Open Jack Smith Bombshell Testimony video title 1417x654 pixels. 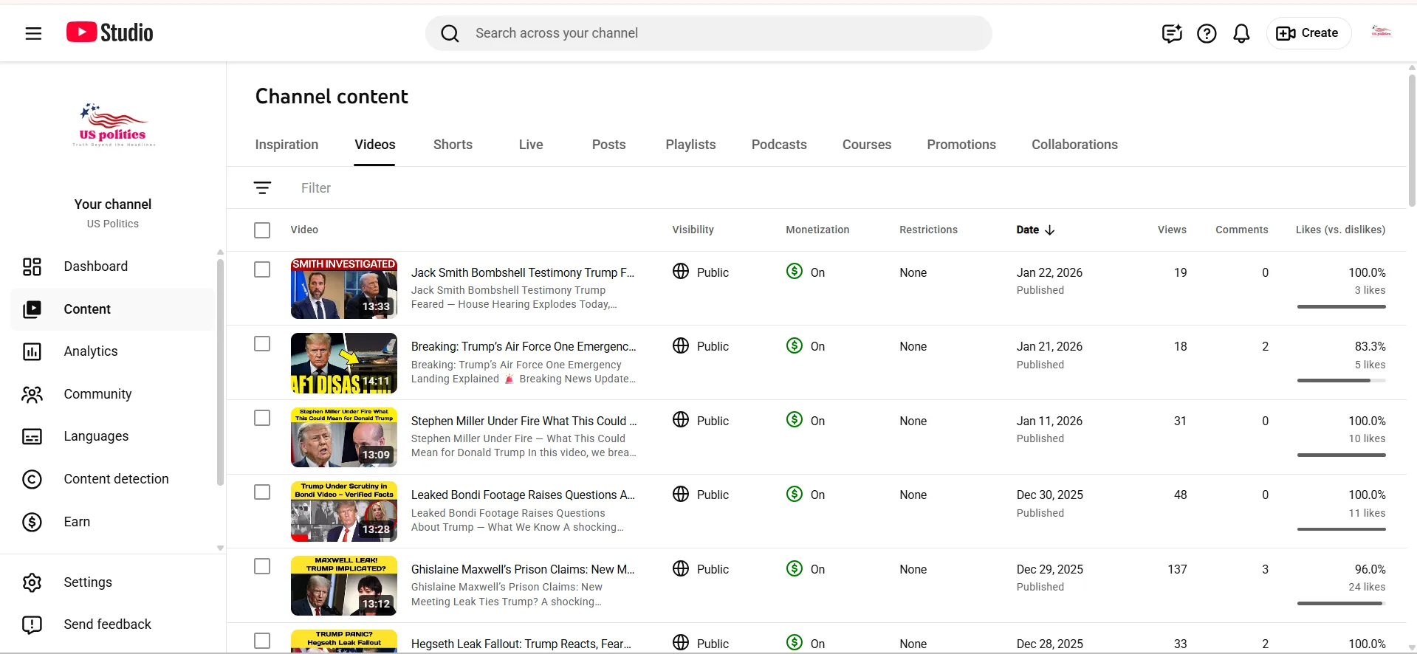pyautogui.click(x=523, y=272)
